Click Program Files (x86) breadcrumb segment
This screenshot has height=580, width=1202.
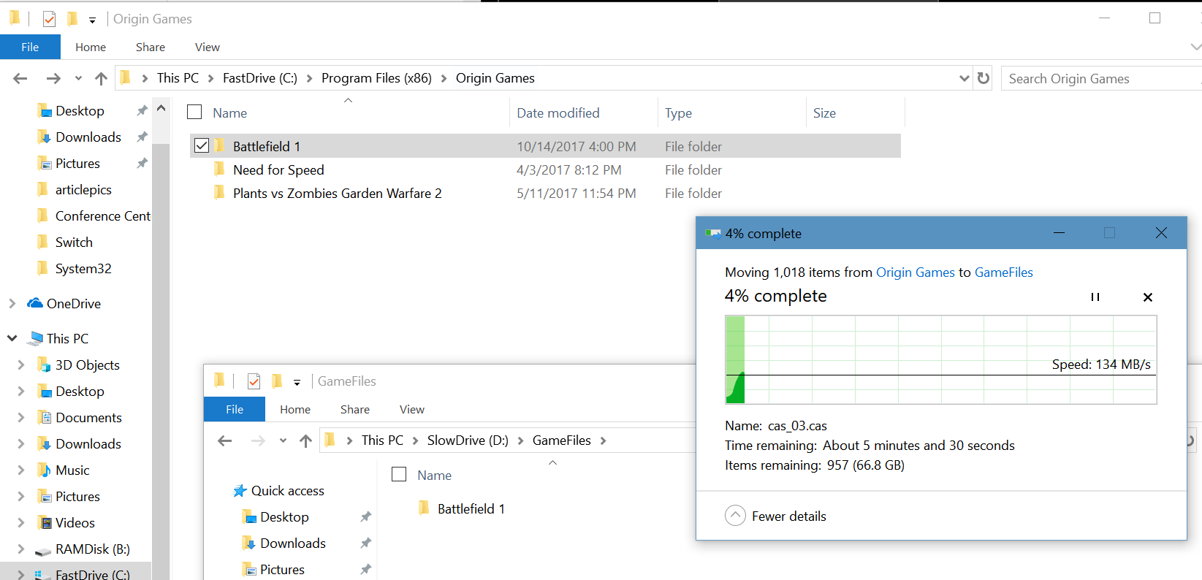click(376, 78)
